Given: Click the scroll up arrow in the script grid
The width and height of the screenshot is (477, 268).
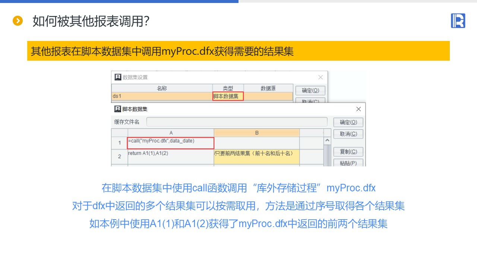Looking at the screenshot, I should [327, 141].
